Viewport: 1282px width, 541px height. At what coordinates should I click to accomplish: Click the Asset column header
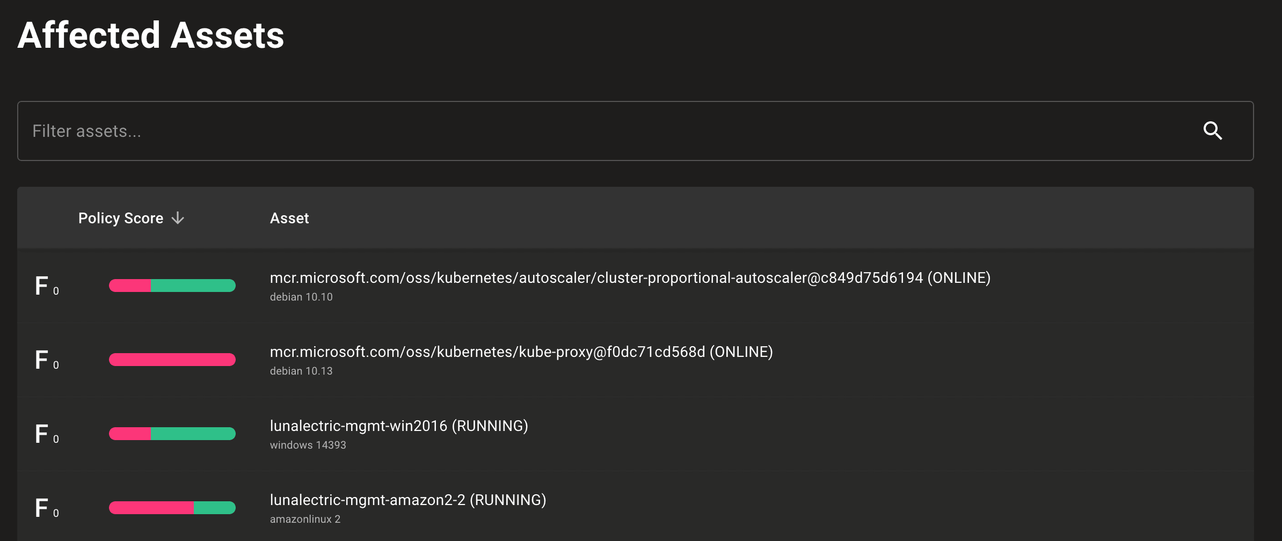(x=289, y=218)
